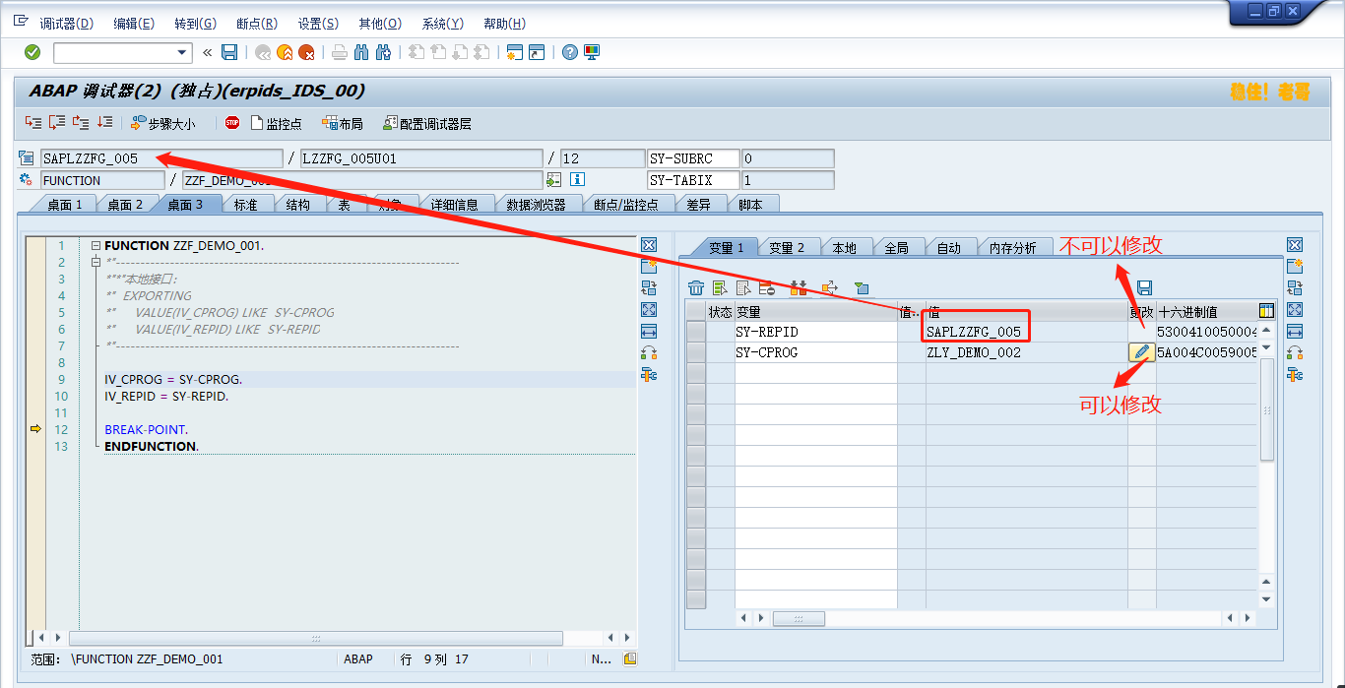
Task: Toggle fullscreen mode for the variables panel
Action: pyautogui.click(x=1293, y=308)
